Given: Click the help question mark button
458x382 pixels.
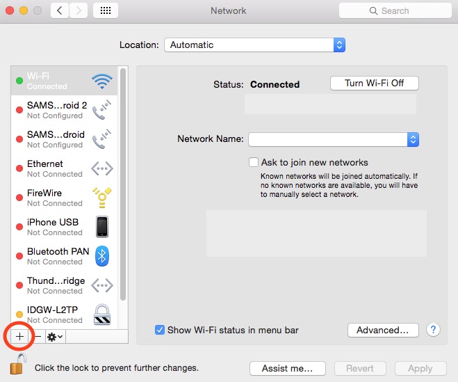Looking at the screenshot, I should (434, 330).
